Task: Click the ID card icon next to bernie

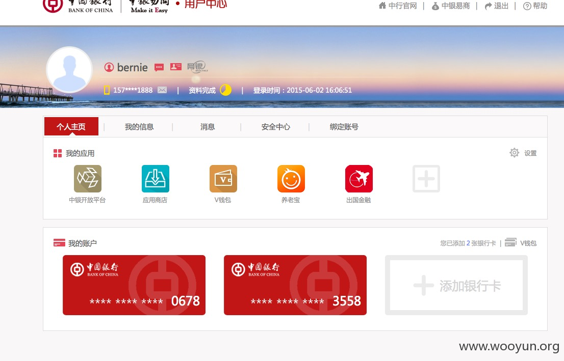Action: pyautogui.click(x=176, y=67)
